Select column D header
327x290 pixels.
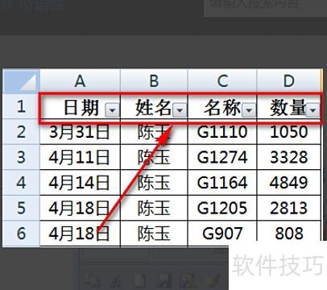[x=289, y=81]
